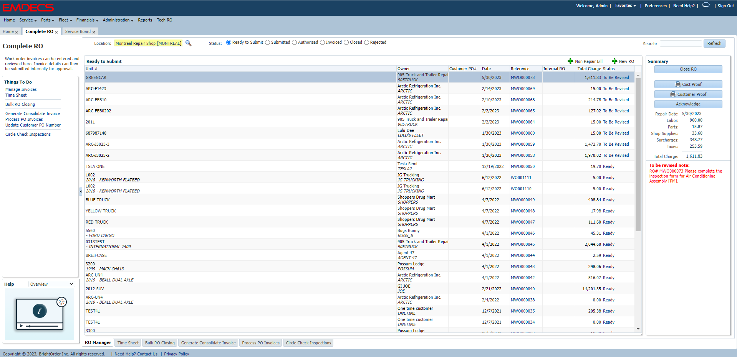Click the chat bubble icon in header

(x=706, y=5)
